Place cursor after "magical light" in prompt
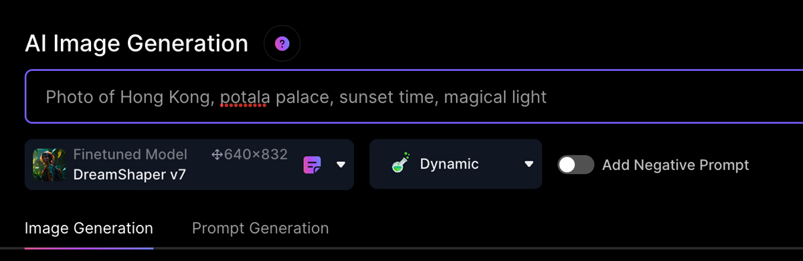This screenshot has height=261, width=803. tap(548, 98)
